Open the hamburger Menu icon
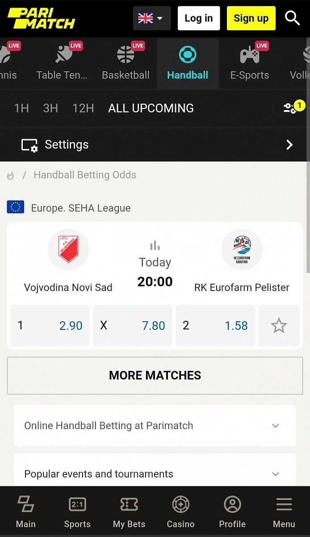This screenshot has width=310, height=537. (284, 512)
